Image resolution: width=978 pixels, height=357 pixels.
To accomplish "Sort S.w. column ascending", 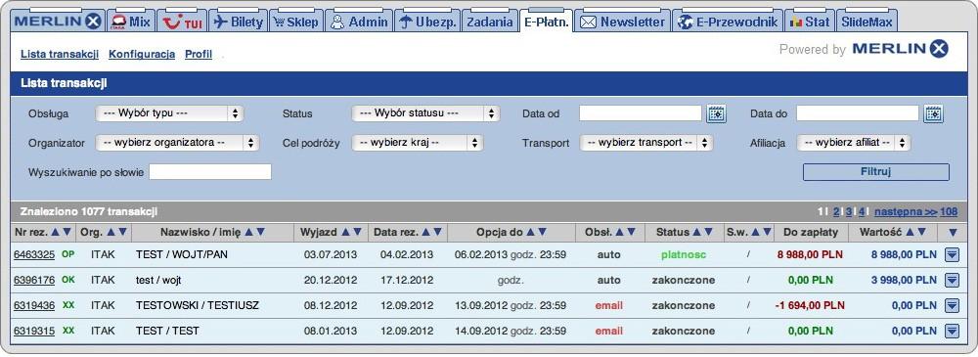I will click(755, 232).
